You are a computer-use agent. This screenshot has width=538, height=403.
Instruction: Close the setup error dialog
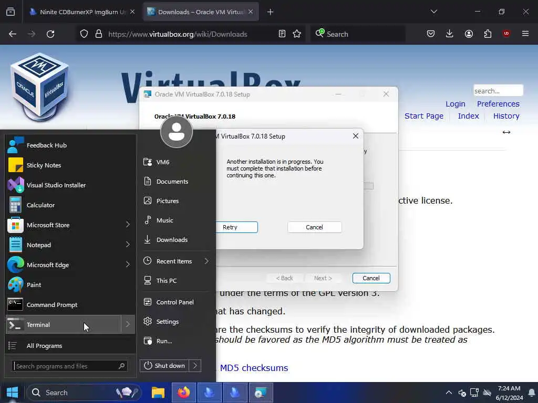[x=356, y=136]
